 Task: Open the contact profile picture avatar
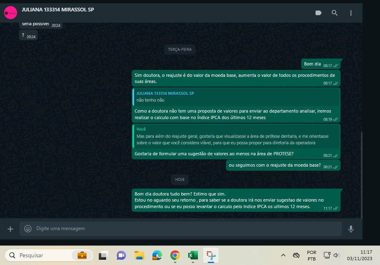(11, 13)
